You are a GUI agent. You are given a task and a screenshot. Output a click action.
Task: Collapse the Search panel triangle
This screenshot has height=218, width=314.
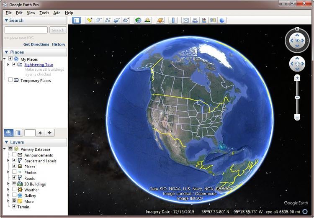6,20
